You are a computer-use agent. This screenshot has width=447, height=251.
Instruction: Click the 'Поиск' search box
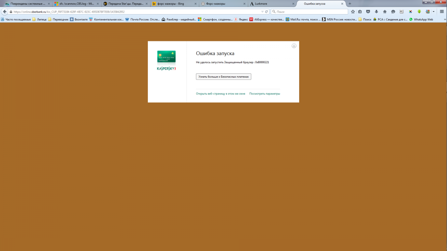point(309,12)
